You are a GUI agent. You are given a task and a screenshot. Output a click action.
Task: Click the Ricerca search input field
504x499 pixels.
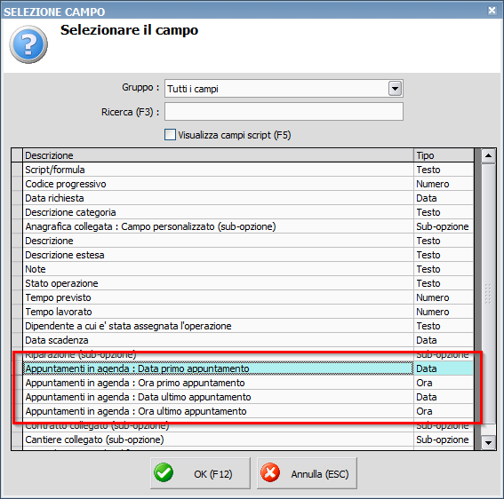[x=284, y=112]
